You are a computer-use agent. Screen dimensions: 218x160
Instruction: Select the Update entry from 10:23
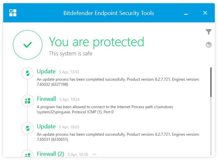point(46,126)
